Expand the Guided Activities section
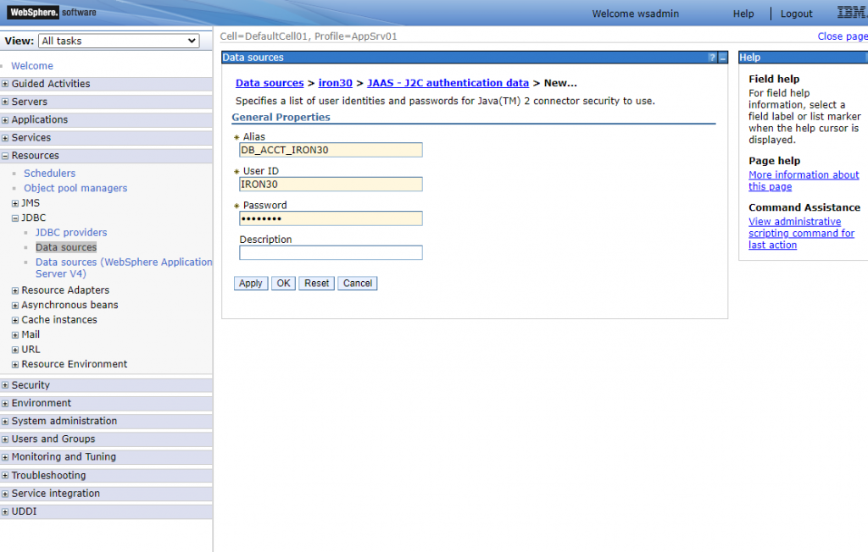Screen dimensions: 868x552 [x=5, y=84]
